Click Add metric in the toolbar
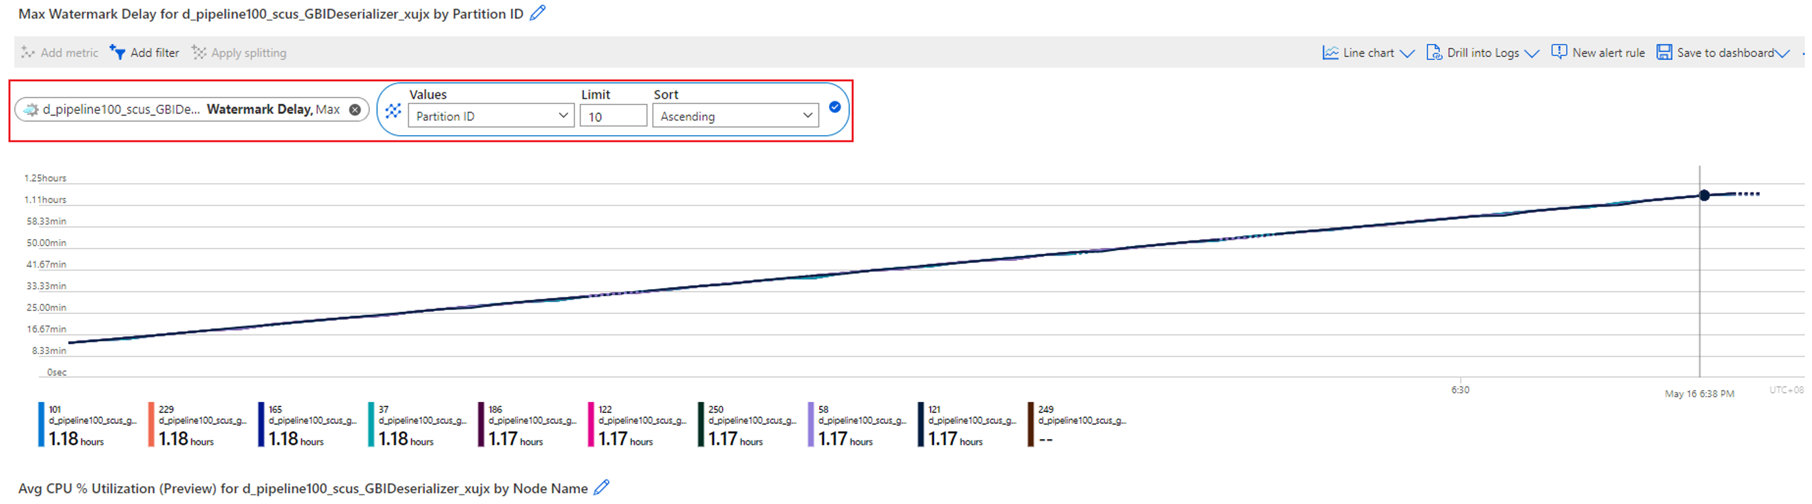This screenshot has height=504, width=1812. tap(60, 53)
